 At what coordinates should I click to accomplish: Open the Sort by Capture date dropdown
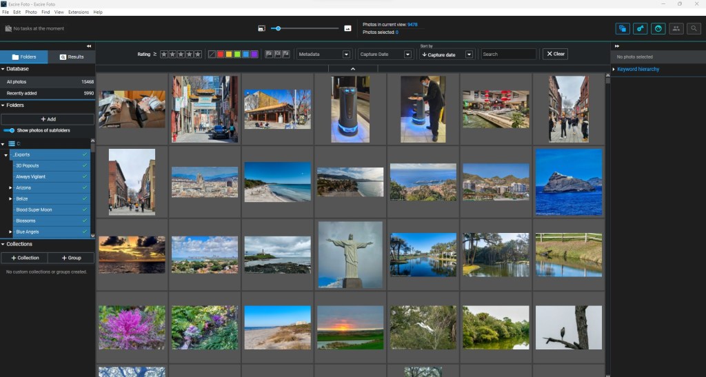click(446, 54)
